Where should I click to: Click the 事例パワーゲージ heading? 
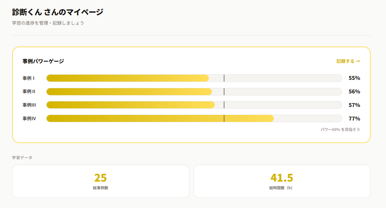point(43,61)
